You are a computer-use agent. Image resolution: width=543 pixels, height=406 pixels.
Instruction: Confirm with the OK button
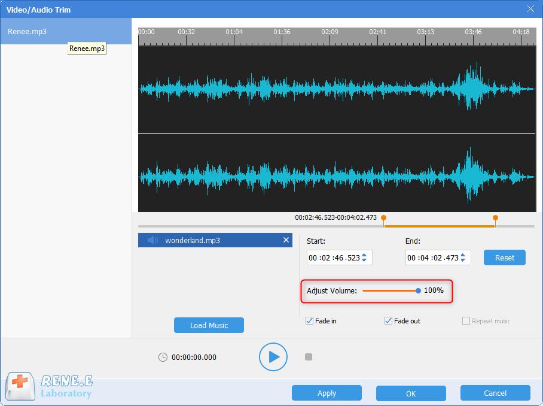(411, 393)
